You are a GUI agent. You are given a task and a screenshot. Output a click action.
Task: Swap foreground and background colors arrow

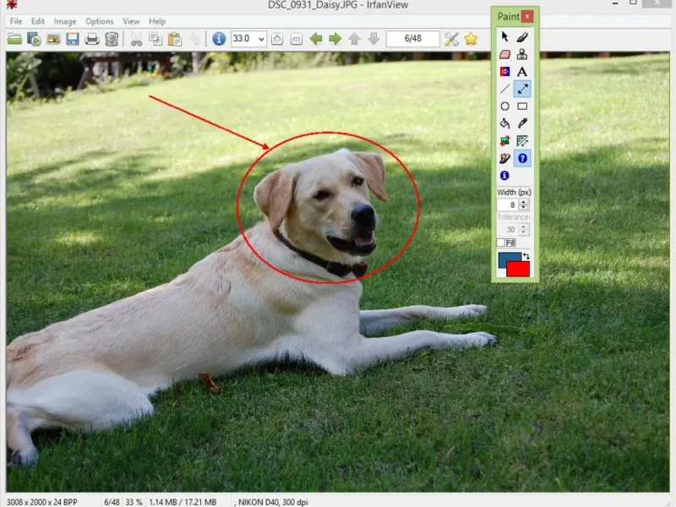click(526, 256)
